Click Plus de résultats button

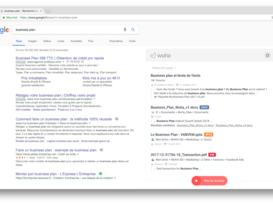point(210,181)
